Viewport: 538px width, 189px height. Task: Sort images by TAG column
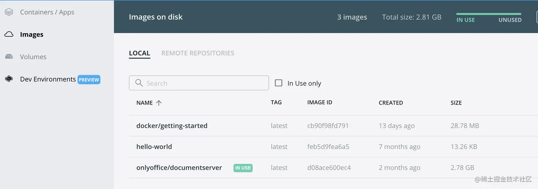pyautogui.click(x=276, y=102)
